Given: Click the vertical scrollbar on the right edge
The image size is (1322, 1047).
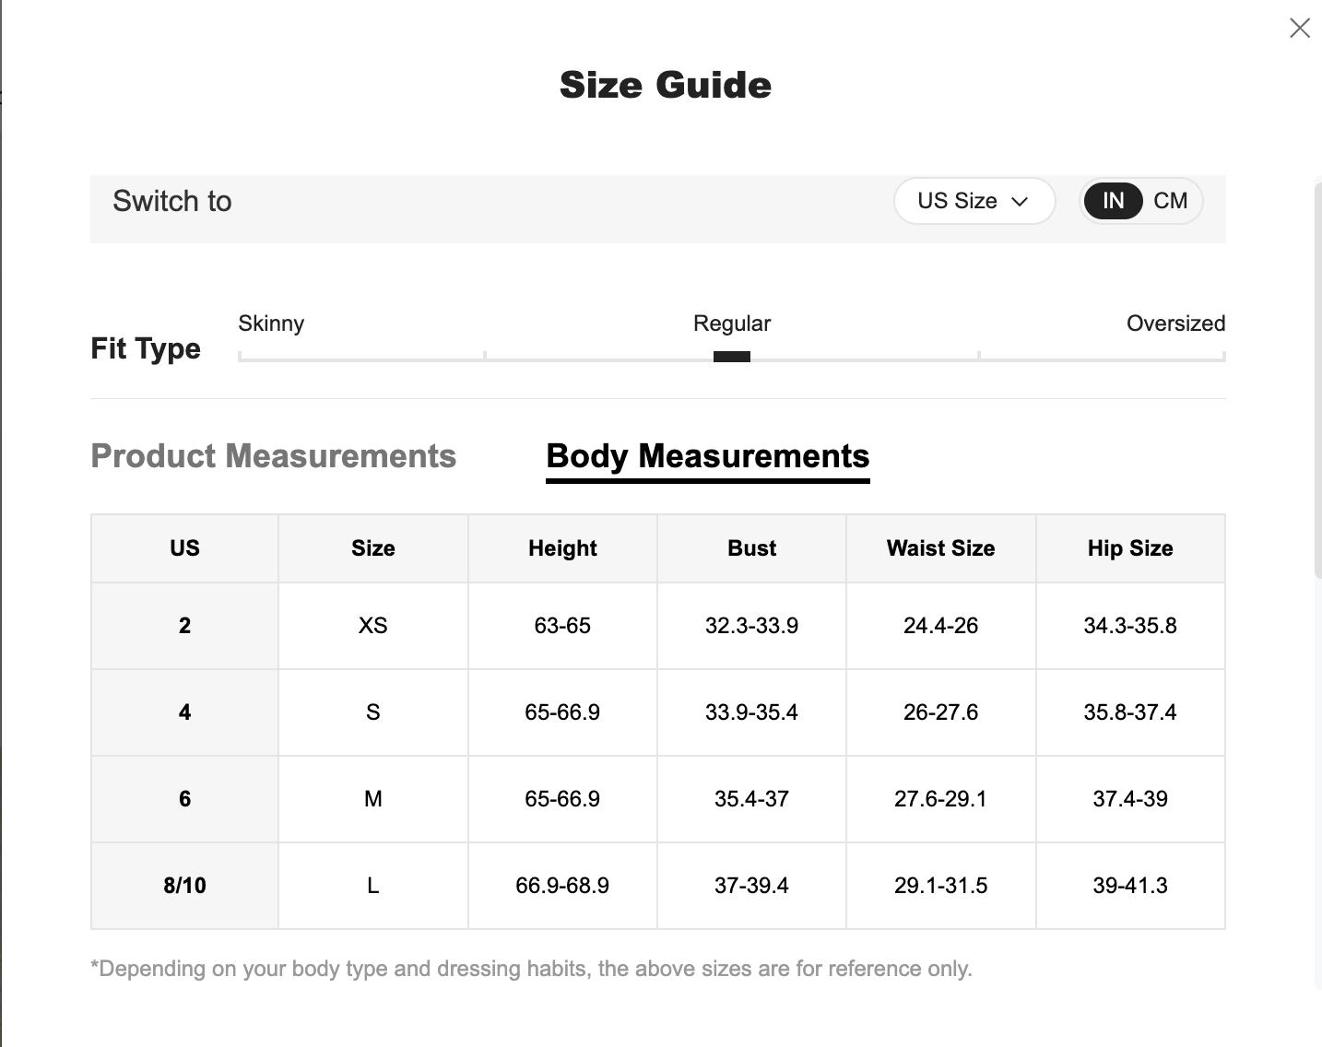Looking at the screenshot, I should point(1316,378).
